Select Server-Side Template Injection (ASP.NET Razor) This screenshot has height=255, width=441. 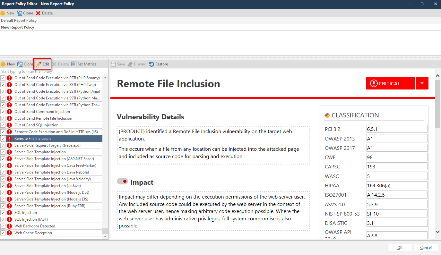(51, 159)
